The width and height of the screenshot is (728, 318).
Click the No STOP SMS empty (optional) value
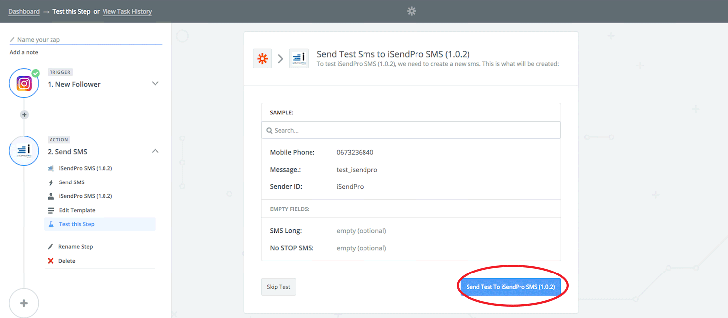(x=361, y=248)
